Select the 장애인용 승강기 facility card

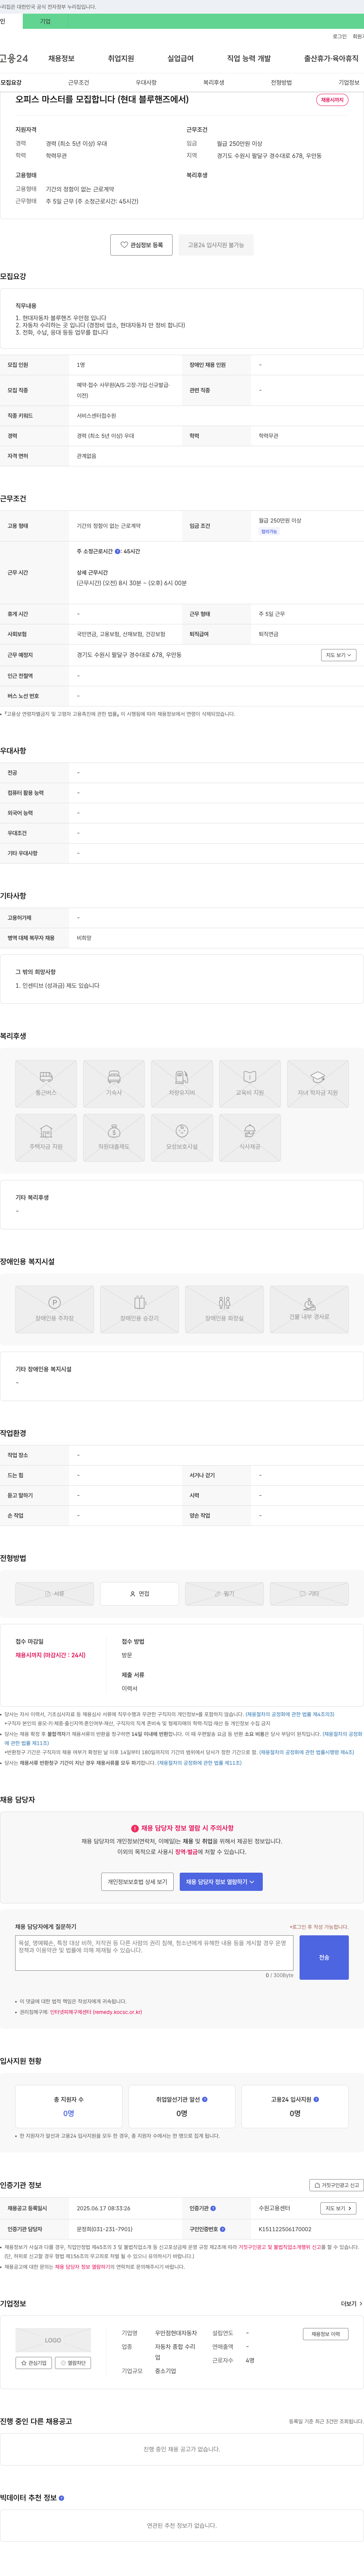click(140, 1309)
